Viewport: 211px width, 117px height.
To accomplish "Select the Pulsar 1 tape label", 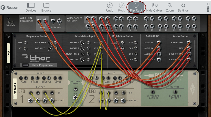I will click(x=15, y=88).
